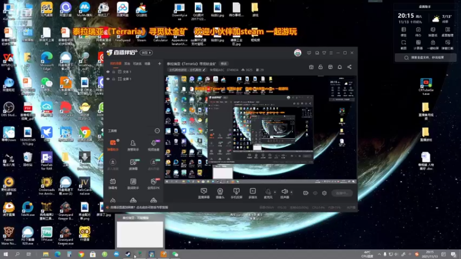Select 全屏 1 source row
461x259 pixels.
(134, 79)
